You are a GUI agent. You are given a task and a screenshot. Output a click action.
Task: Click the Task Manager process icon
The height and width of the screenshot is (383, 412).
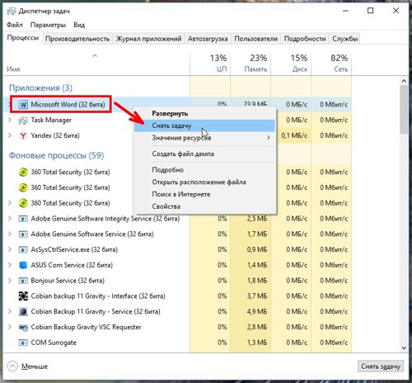point(23,121)
